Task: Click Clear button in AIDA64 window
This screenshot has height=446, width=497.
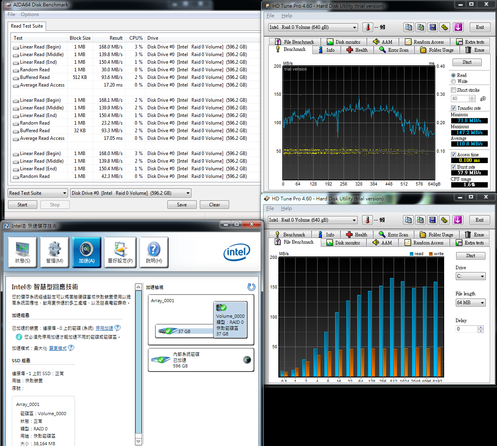Action: point(214,205)
